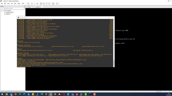Take a snapshot of this VM
Viewport: 172px width, 96px height.
tap(32, 3)
